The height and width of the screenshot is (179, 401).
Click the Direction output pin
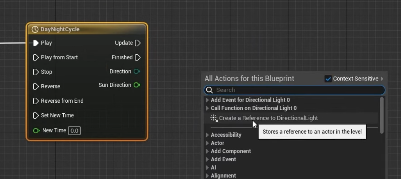137,71
